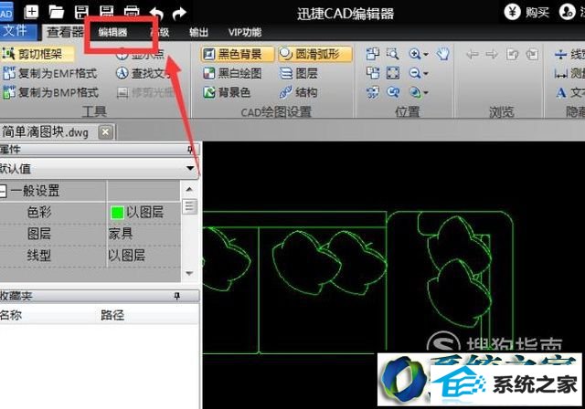The height and width of the screenshot is (409, 585).
Task: Click the grayed right arrow in 浏览 group
Action: [x=492, y=55]
